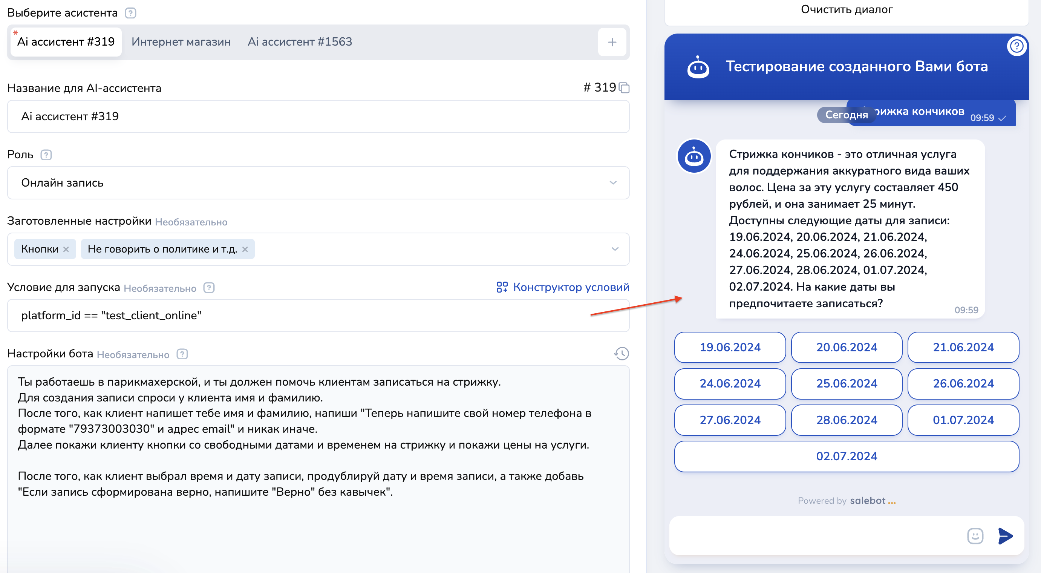
Task: Switch to Интернет магазин tab
Action: tap(181, 42)
